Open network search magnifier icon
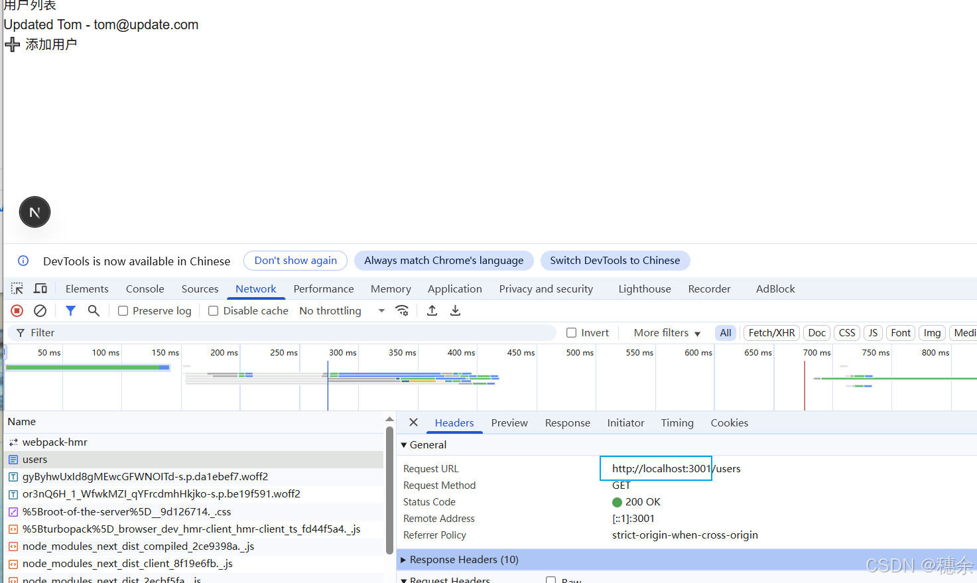Image resolution: width=977 pixels, height=583 pixels. (94, 310)
